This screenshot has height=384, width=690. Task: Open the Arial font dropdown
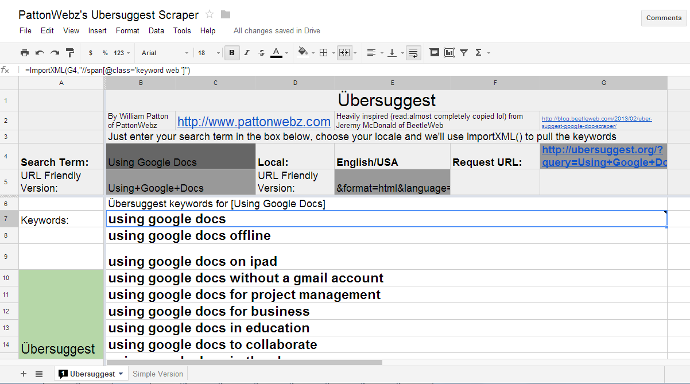coord(165,53)
